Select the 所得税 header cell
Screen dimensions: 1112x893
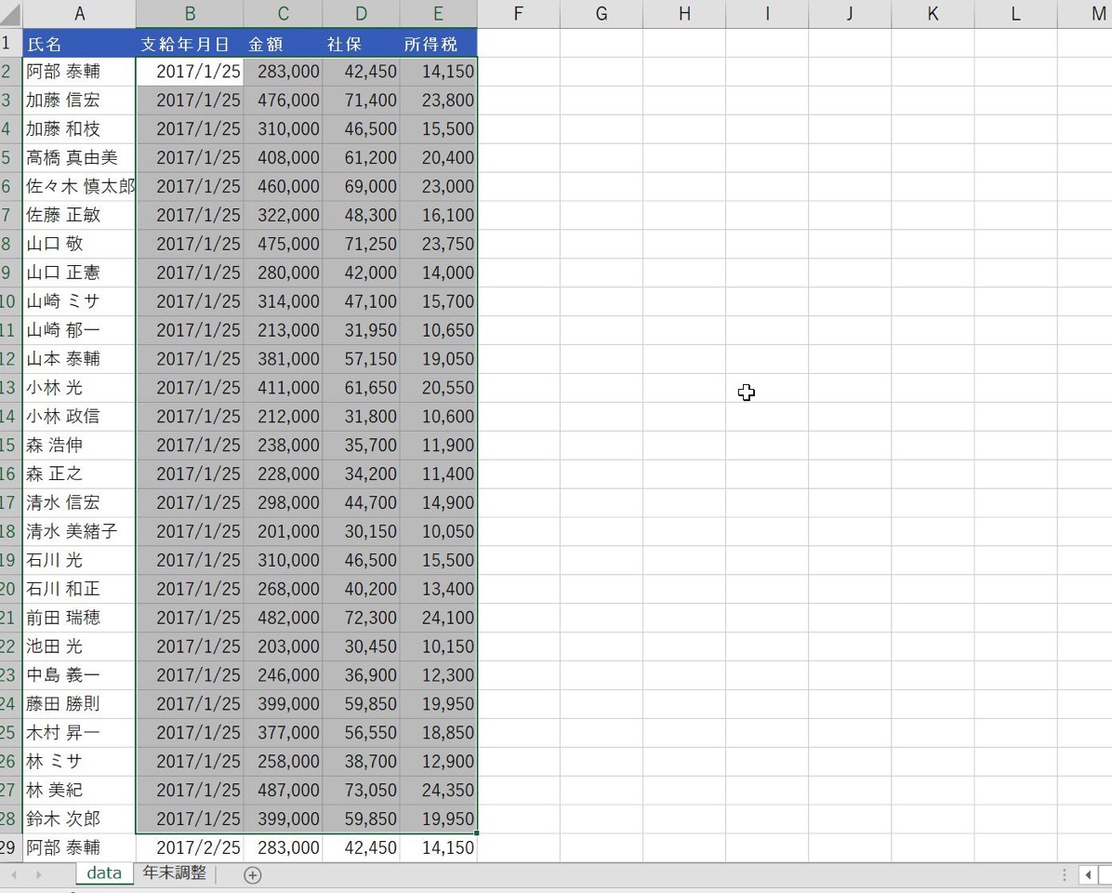click(438, 43)
